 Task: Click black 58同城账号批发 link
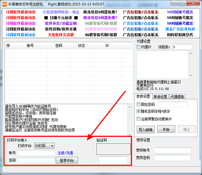[180, 18]
